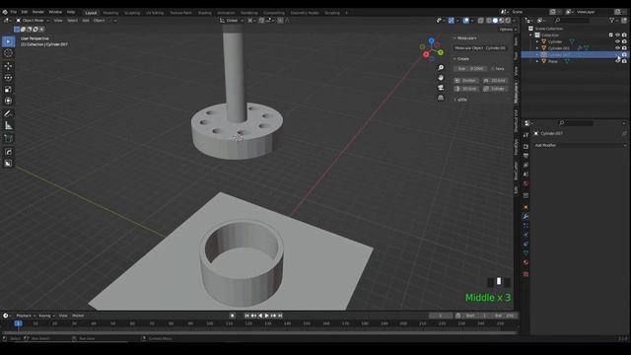Viewport: 631px width, 355px height.
Task: Switch to rendered viewport shading
Action: click(508, 20)
